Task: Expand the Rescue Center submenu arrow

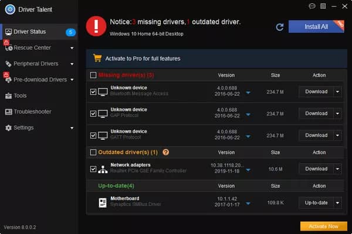Action: [x=72, y=48]
